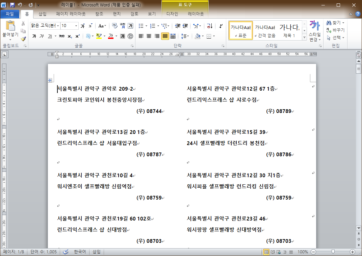Increase paragraph indent
Viewport: 362px width, 256px height.
click(x=185, y=26)
